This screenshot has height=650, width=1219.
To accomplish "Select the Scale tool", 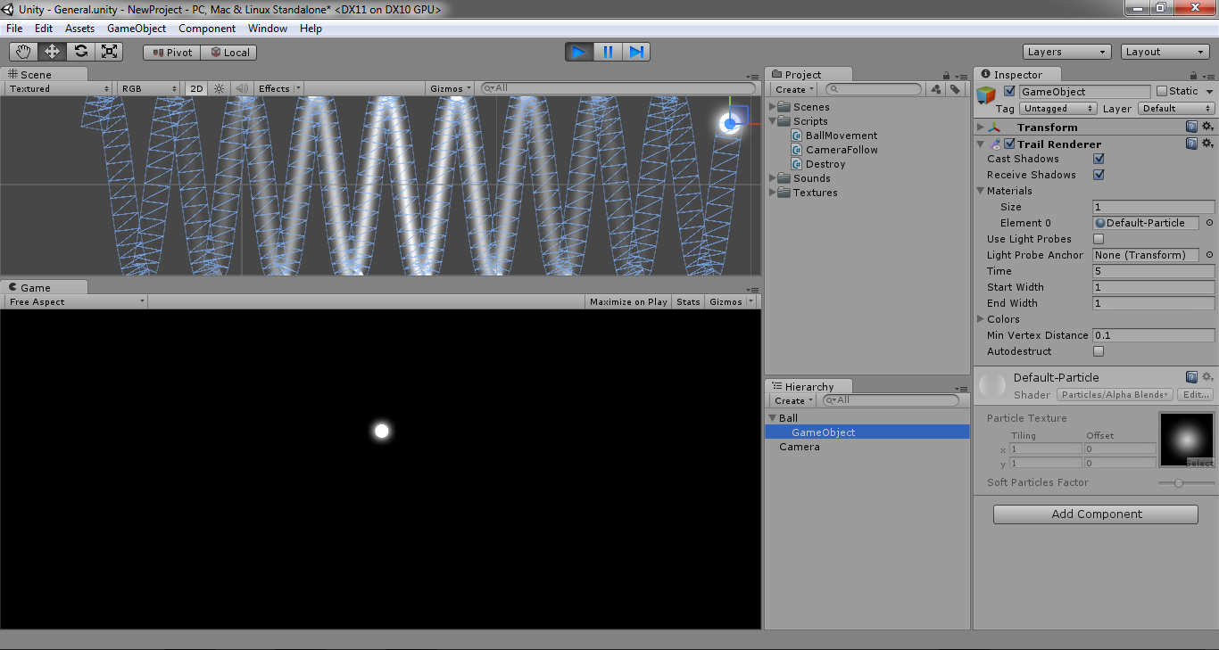I will coord(109,52).
